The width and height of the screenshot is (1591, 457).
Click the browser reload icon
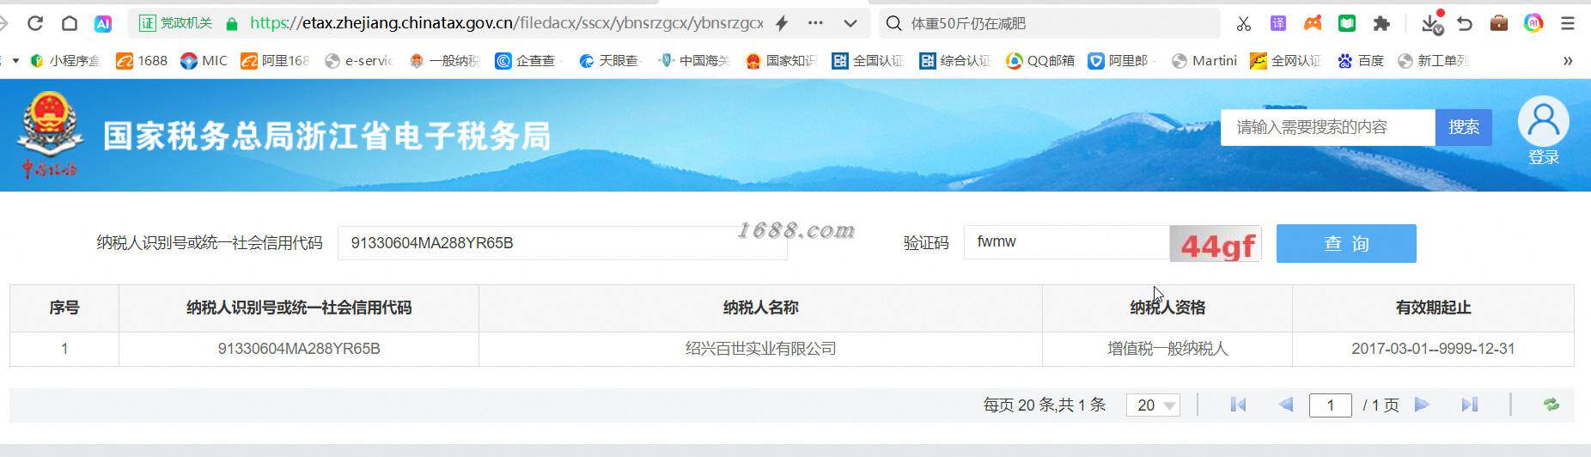click(35, 23)
